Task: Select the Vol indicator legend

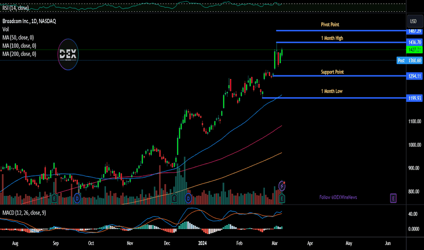Action: (x=5, y=29)
